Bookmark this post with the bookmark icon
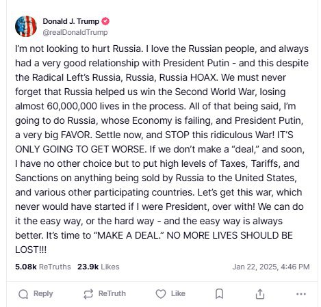This screenshot has width=321, height=307. [x=219, y=294]
